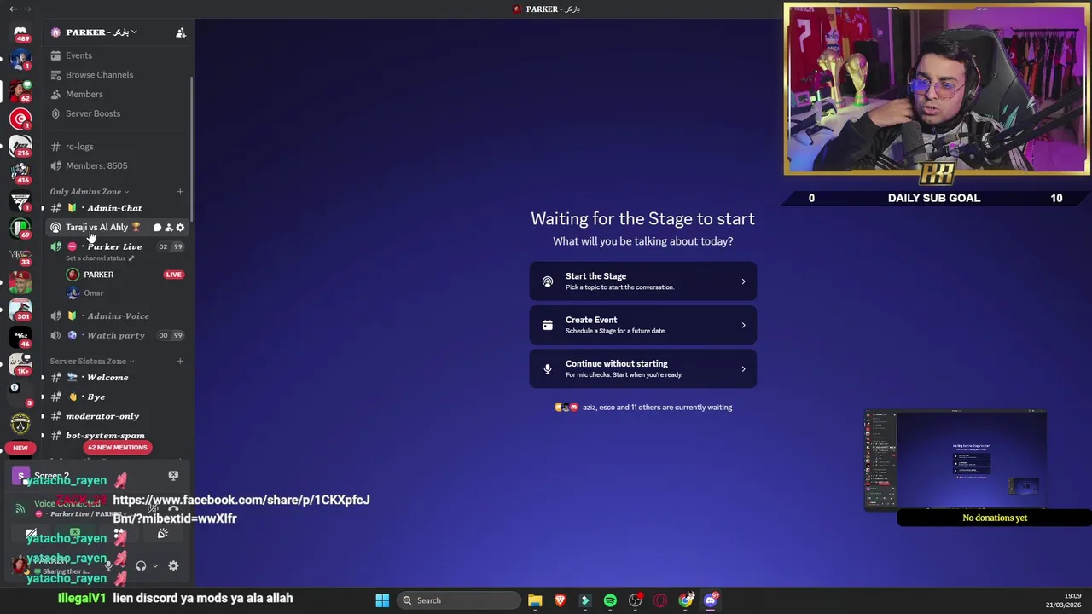Click the invite people icon beside server name
This screenshot has width=1092, height=614.
(x=181, y=32)
